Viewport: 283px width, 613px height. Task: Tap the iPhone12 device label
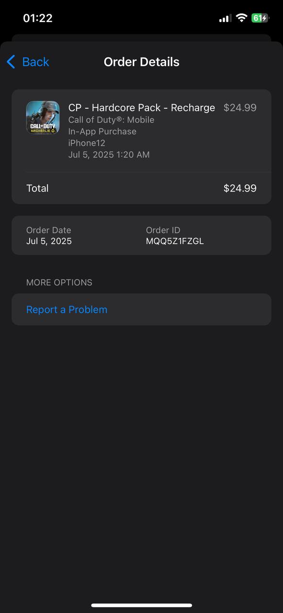click(x=87, y=143)
